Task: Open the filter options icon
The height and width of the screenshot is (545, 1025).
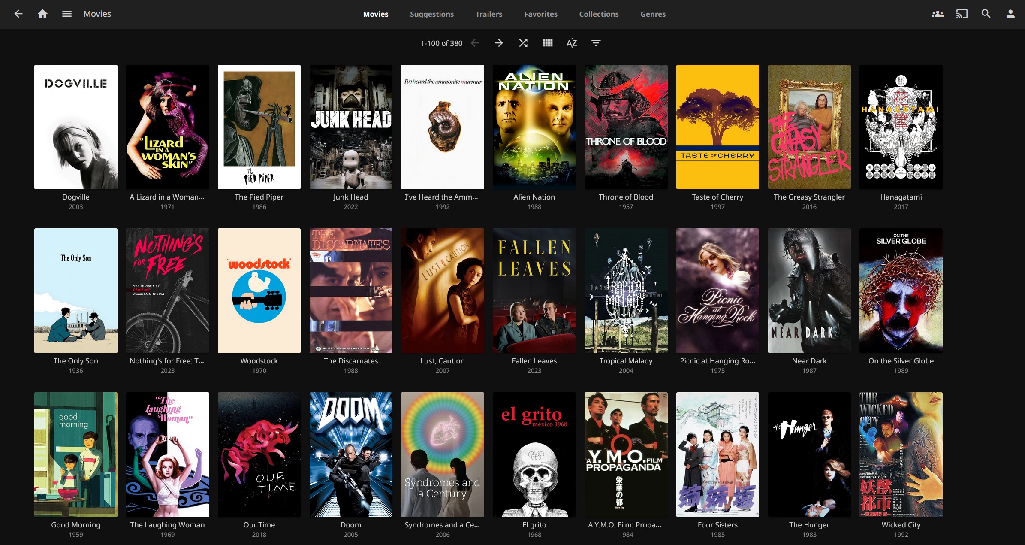Action: pyautogui.click(x=596, y=43)
